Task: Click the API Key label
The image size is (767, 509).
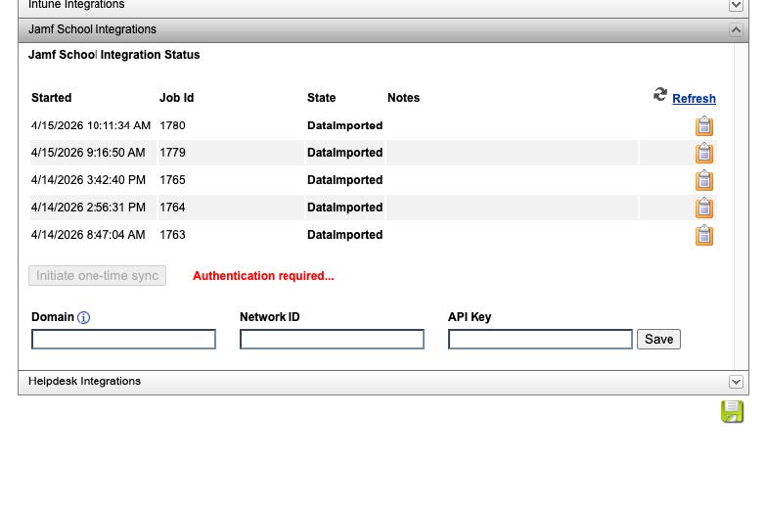Action: (470, 317)
